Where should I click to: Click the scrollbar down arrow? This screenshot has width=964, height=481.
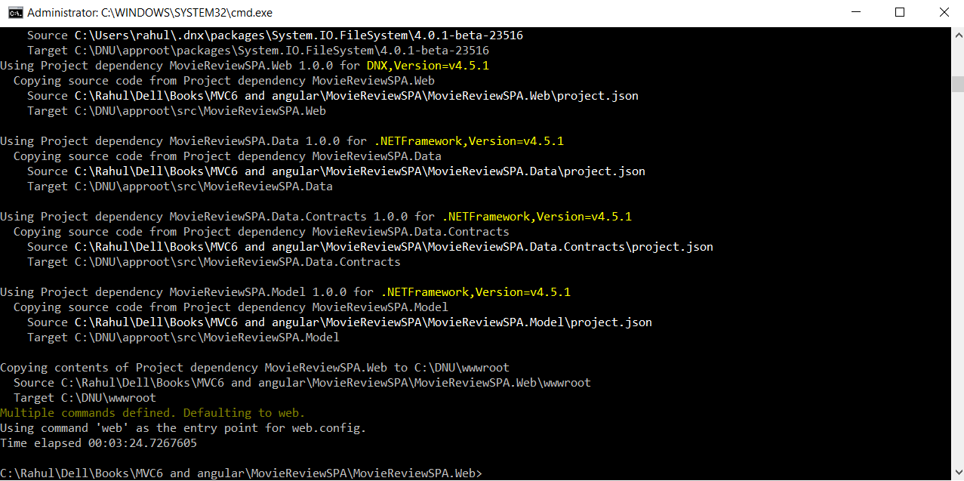pyautogui.click(x=957, y=473)
